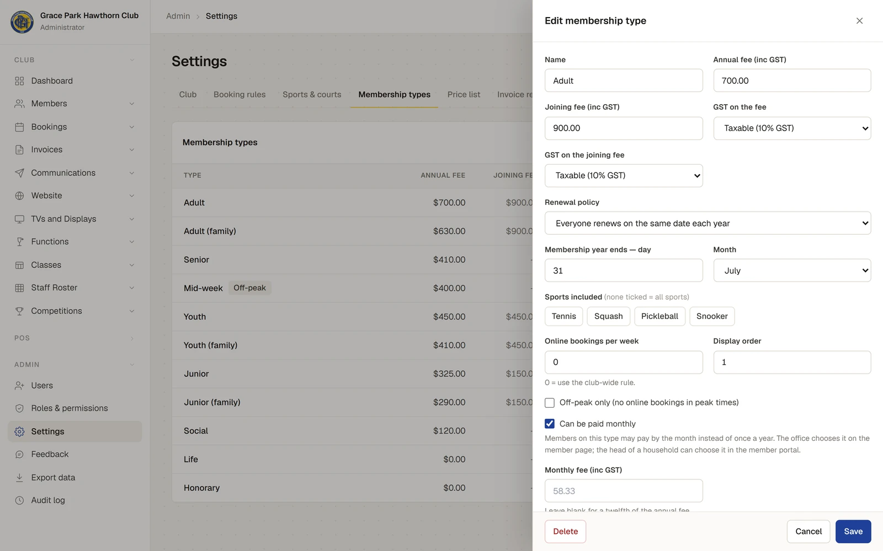Open Dashboard via its grid icon

[x=19, y=81]
